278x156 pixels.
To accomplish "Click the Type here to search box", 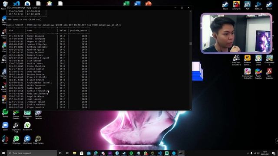I will (32, 153).
